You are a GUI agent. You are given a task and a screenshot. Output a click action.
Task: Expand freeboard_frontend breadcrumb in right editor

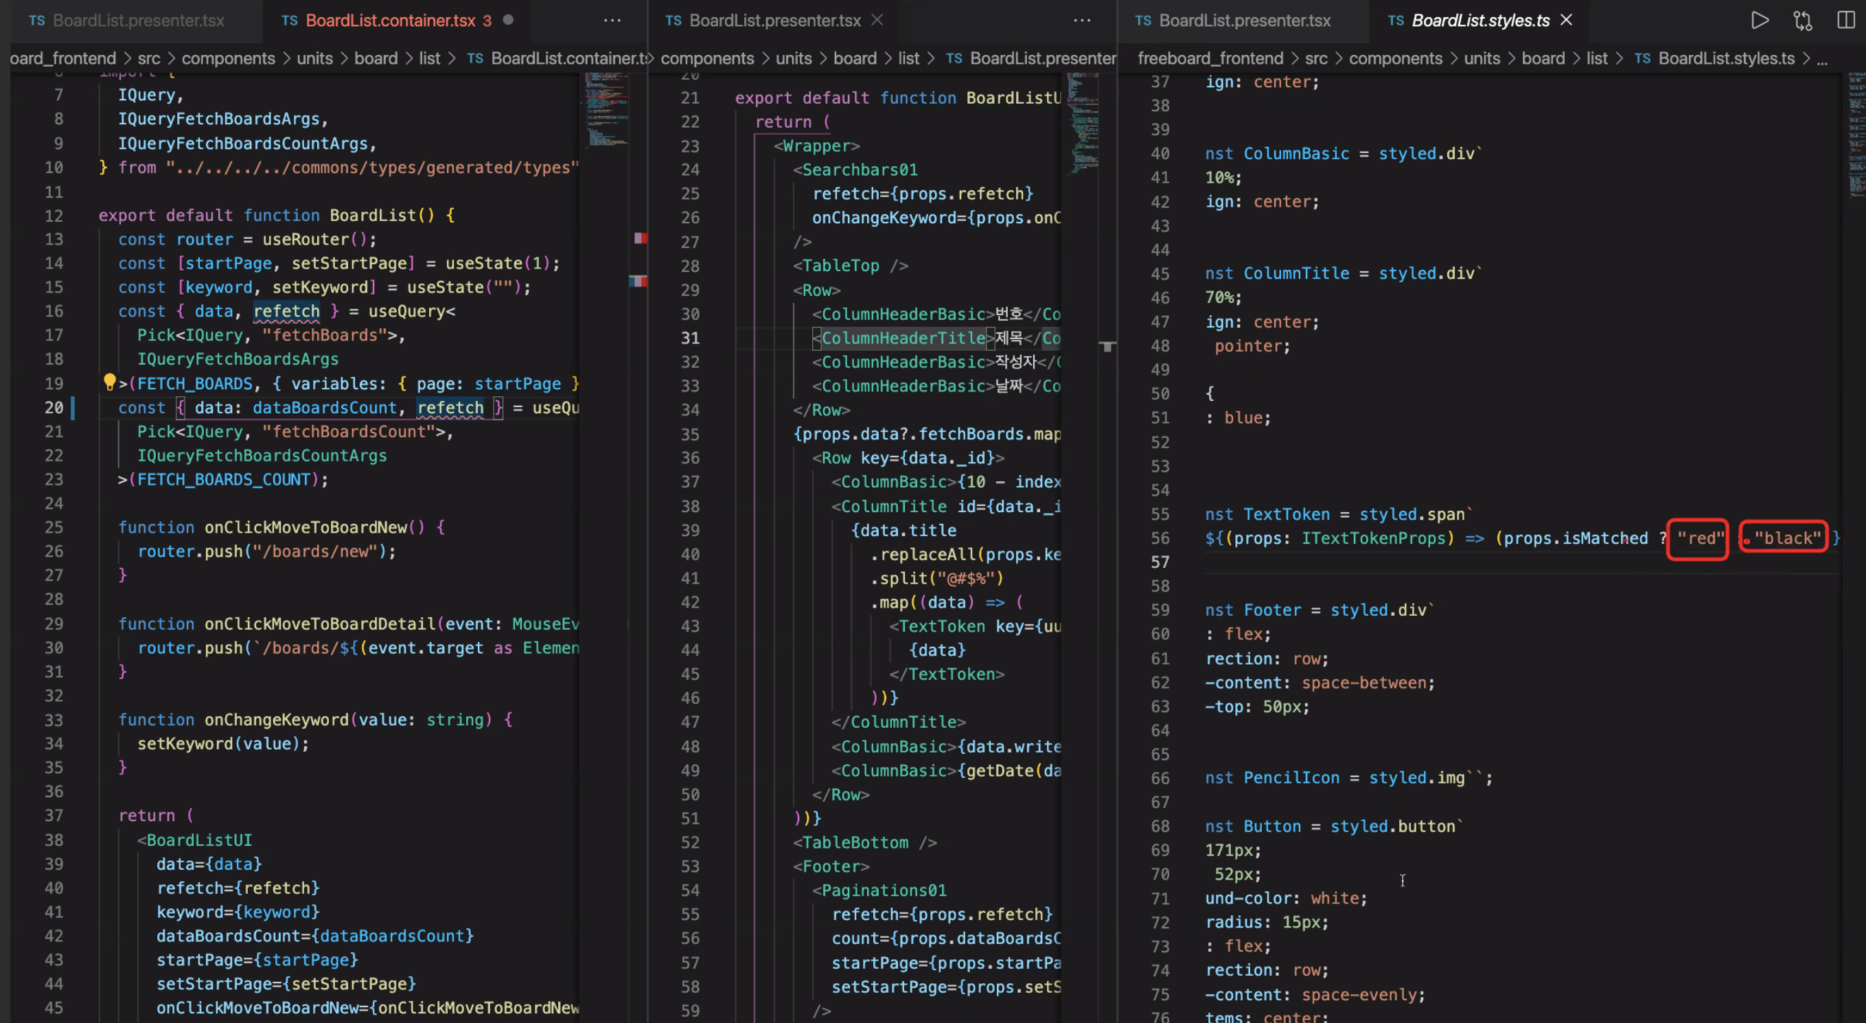point(1210,58)
